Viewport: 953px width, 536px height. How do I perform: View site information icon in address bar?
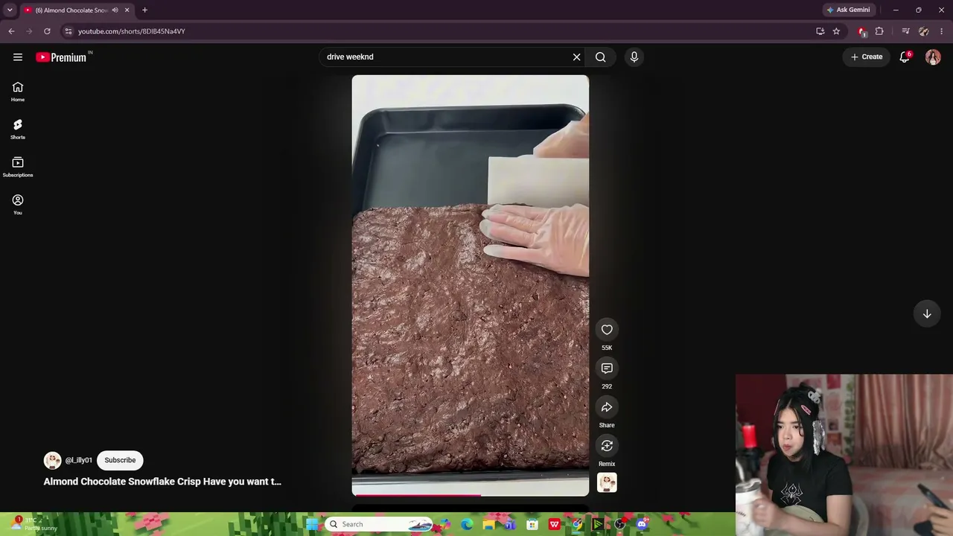(x=68, y=31)
